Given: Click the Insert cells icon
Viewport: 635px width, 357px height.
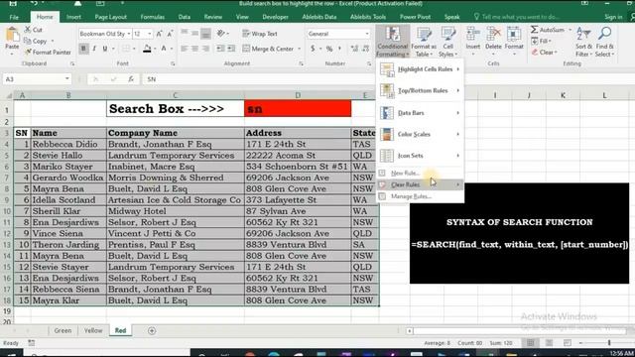Looking at the screenshot, I should (472, 35).
